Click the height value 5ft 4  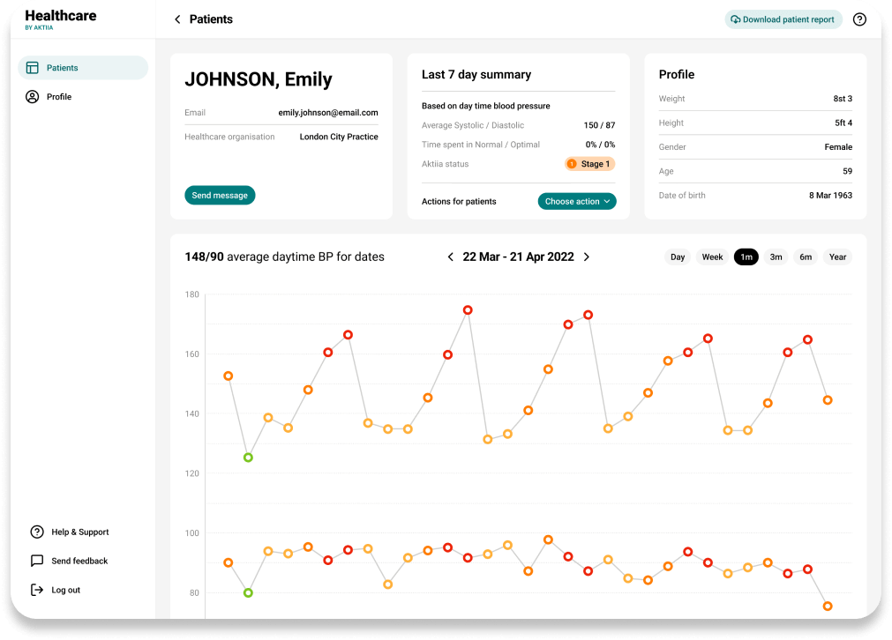pyautogui.click(x=843, y=123)
